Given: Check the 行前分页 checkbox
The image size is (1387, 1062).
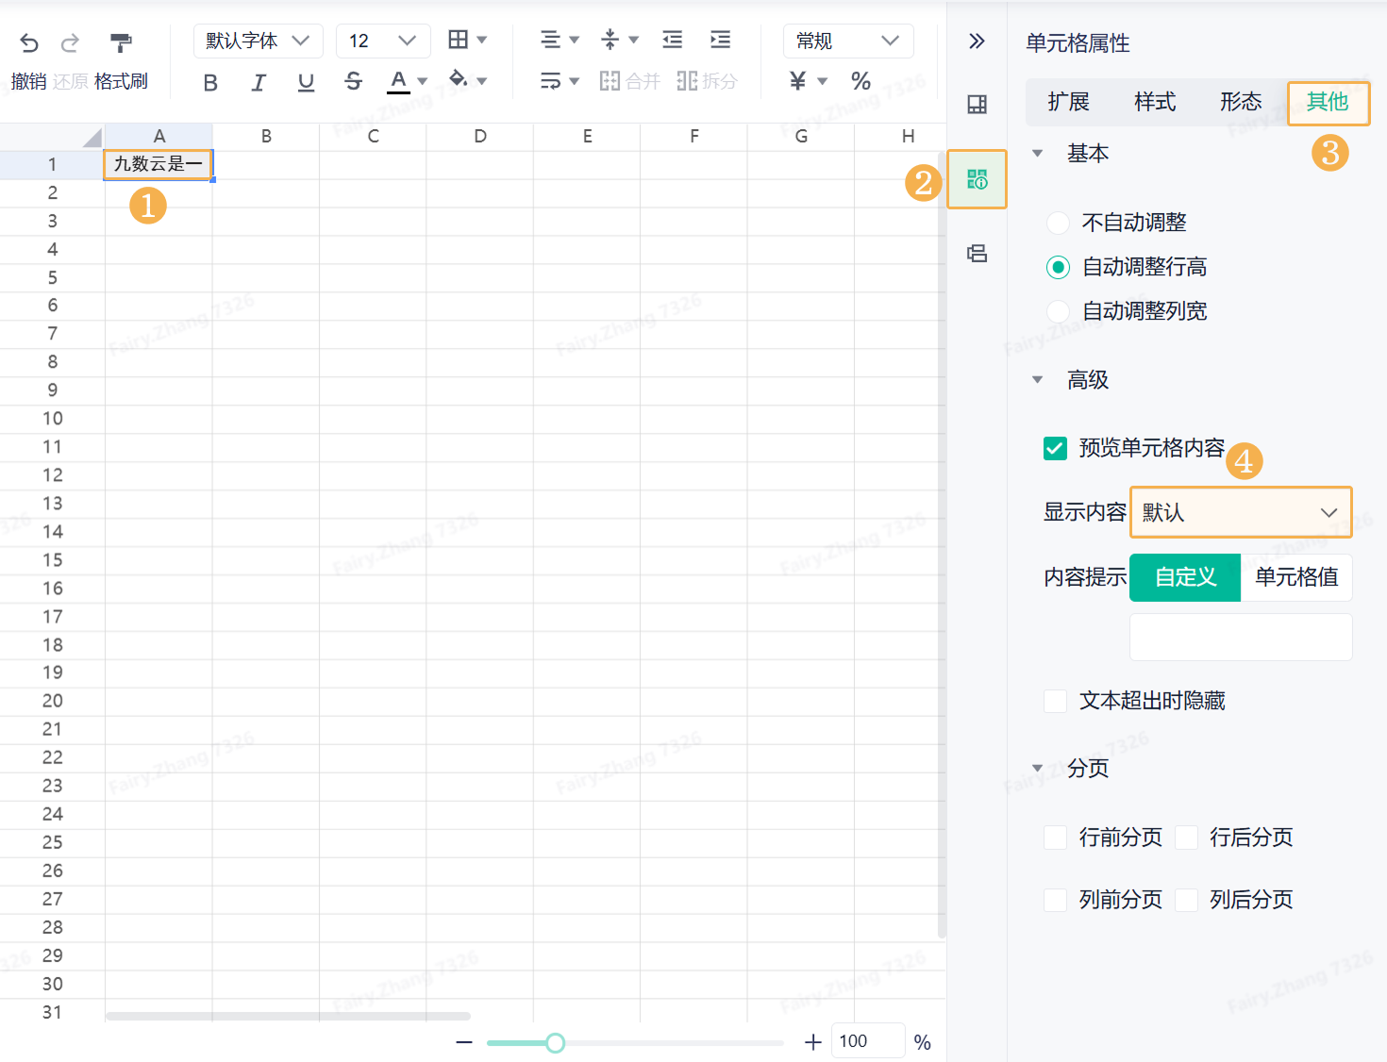Looking at the screenshot, I should point(1055,838).
